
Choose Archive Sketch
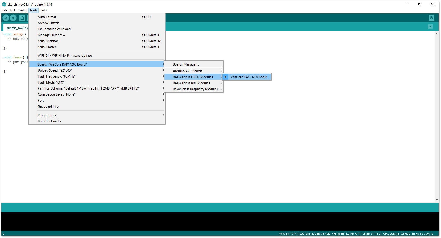(97, 23)
